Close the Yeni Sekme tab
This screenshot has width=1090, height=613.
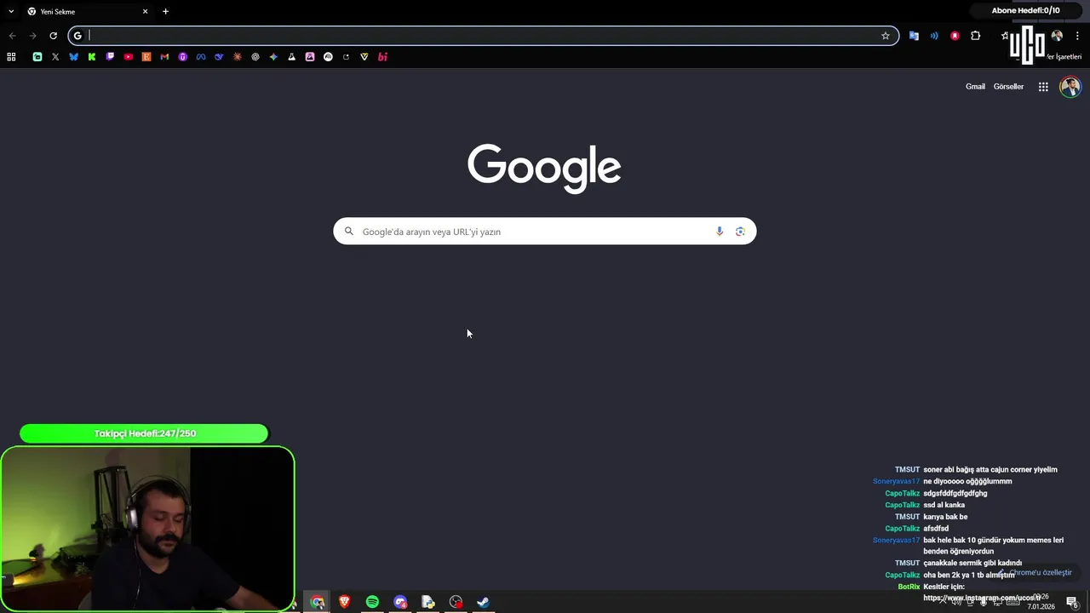(x=145, y=12)
